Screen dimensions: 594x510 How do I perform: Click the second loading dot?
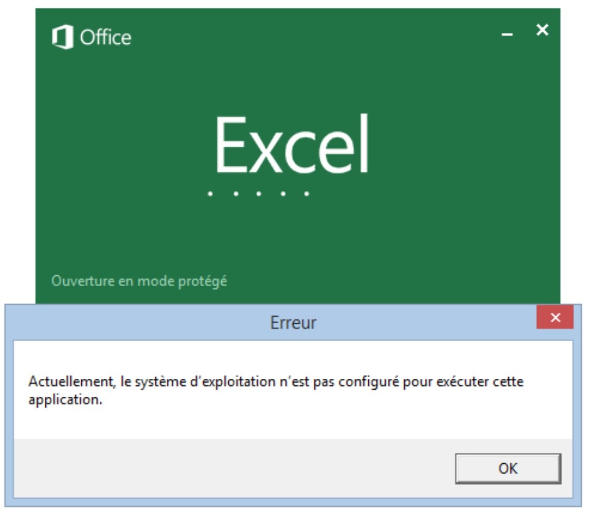235,193
